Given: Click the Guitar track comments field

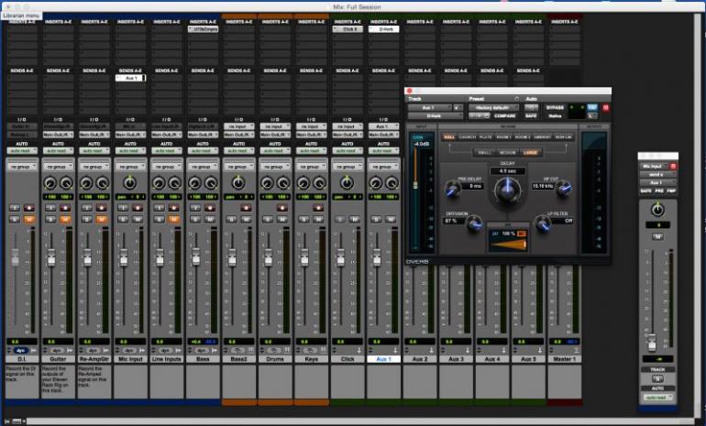Looking at the screenshot, I should 58,381.
